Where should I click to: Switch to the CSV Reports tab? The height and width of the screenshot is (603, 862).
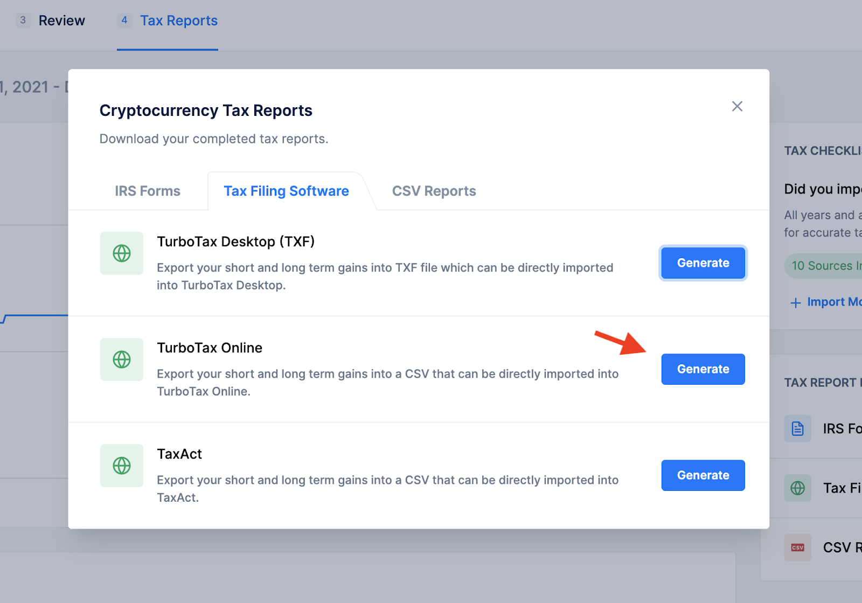[434, 191]
